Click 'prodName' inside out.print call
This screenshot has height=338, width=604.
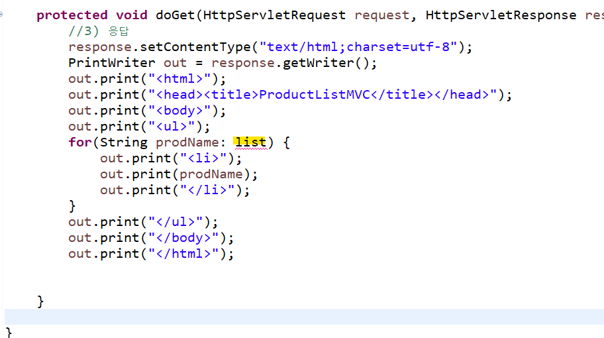click(211, 174)
